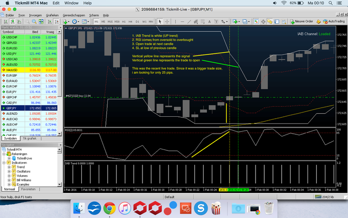348x218 pixels.
Task: Select the line chart icon
Action: click(x=20, y=22)
